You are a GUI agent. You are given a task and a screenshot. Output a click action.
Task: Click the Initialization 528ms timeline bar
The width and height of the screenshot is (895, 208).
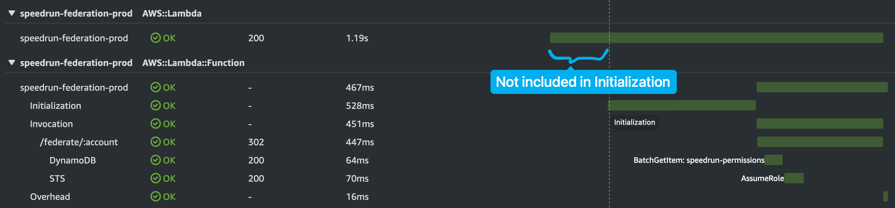point(681,105)
